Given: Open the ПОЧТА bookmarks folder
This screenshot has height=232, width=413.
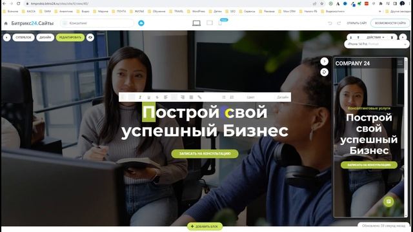Looking at the screenshot, I should (119, 12).
